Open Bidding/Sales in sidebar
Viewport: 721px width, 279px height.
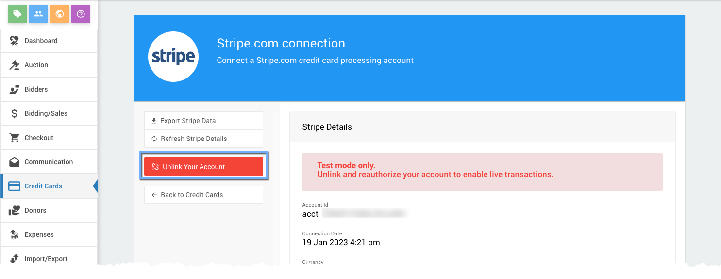[46, 113]
